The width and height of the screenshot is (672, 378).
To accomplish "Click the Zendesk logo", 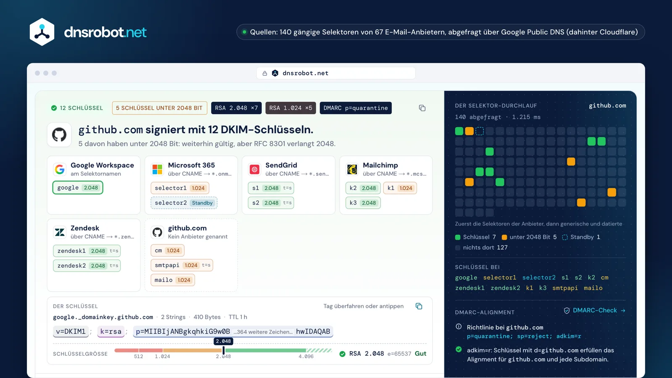I will click(x=60, y=232).
